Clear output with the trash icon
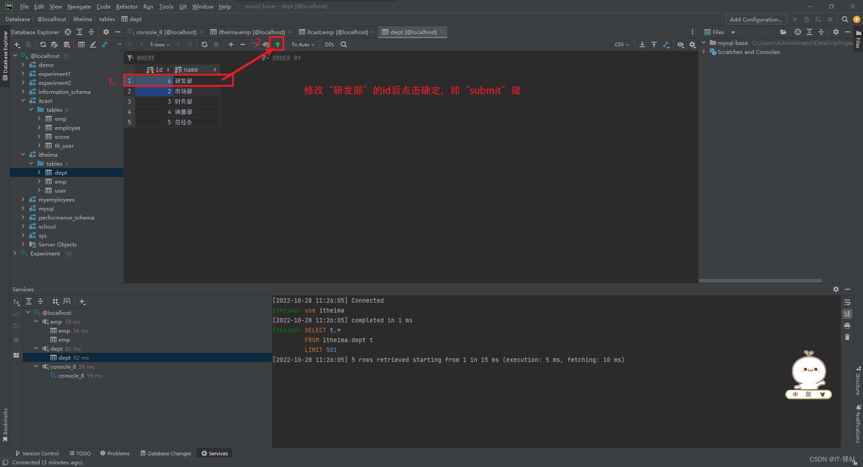Screen dimensions: 863x467 847,337
